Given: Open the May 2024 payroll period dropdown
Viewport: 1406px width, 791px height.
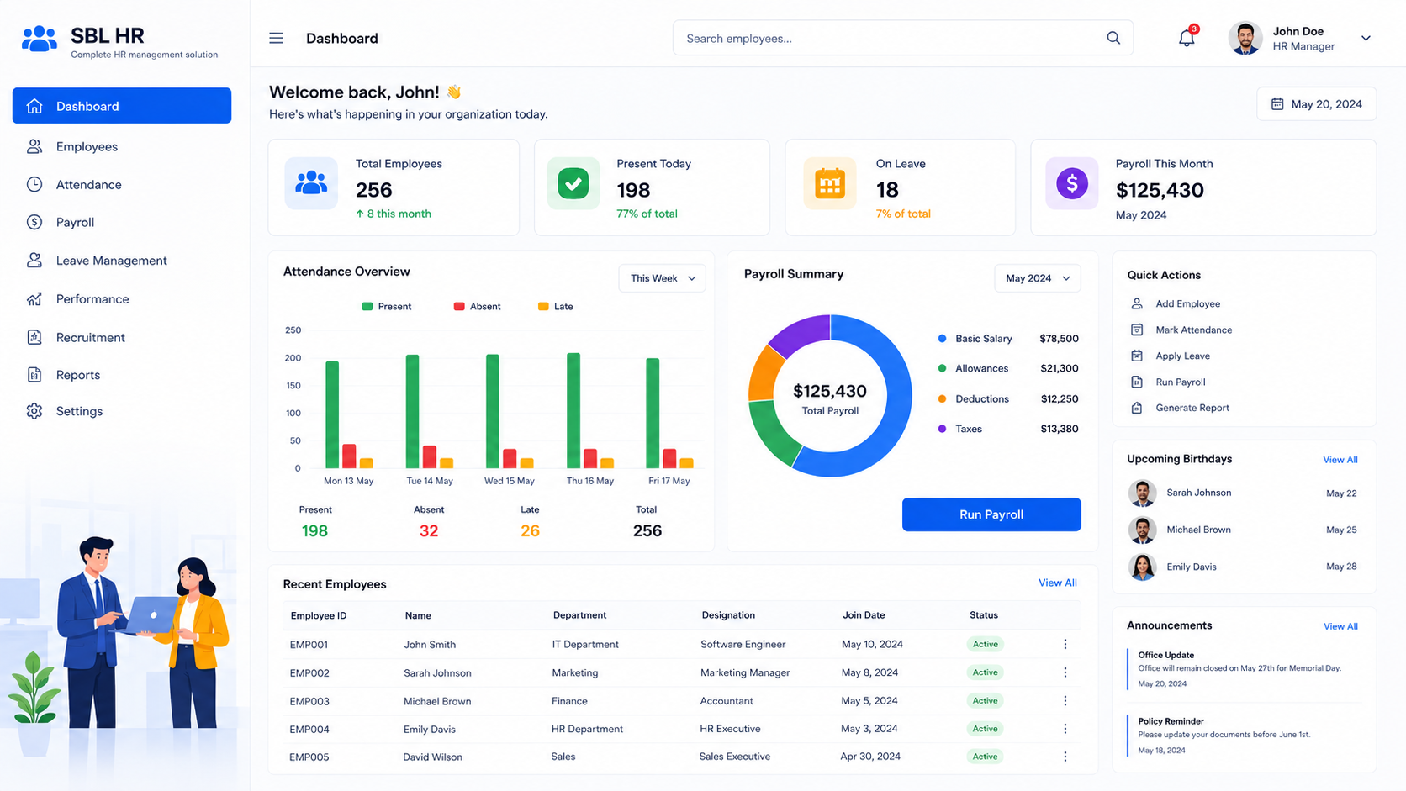Looking at the screenshot, I should tap(1037, 278).
